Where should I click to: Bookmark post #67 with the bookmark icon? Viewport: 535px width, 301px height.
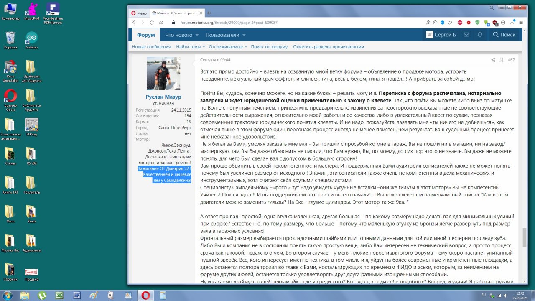pos(502,60)
